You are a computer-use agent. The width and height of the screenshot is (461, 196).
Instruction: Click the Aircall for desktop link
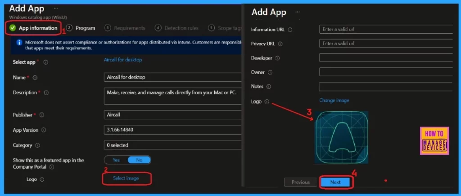coord(123,60)
